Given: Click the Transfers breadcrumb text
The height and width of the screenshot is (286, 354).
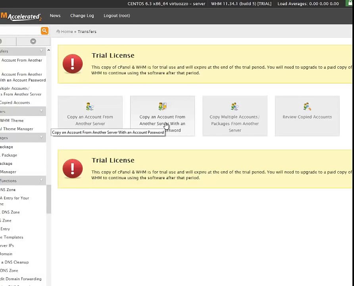Looking at the screenshot, I should [x=87, y=31].
